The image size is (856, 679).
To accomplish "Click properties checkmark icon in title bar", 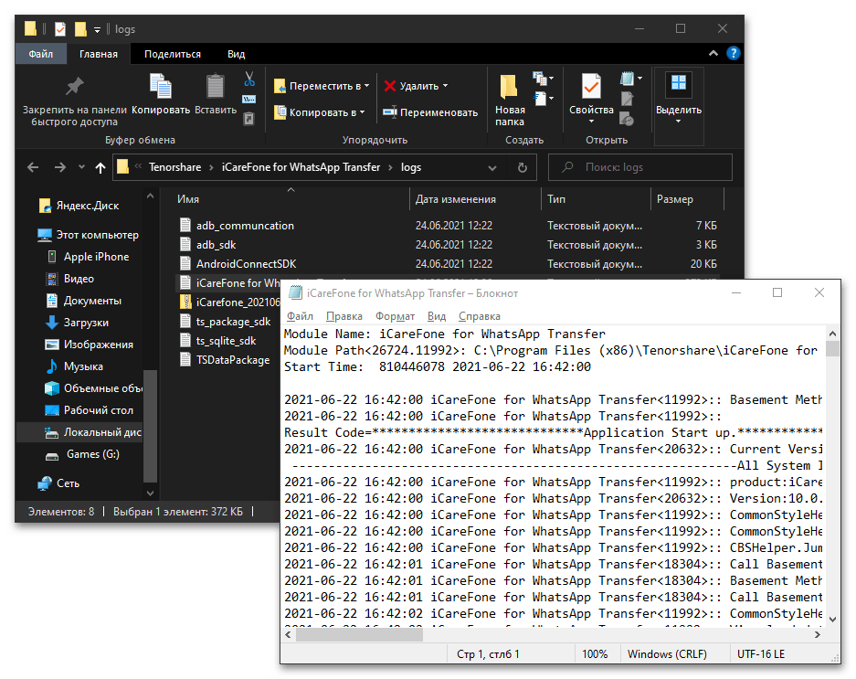I will [x=60, y=29].
